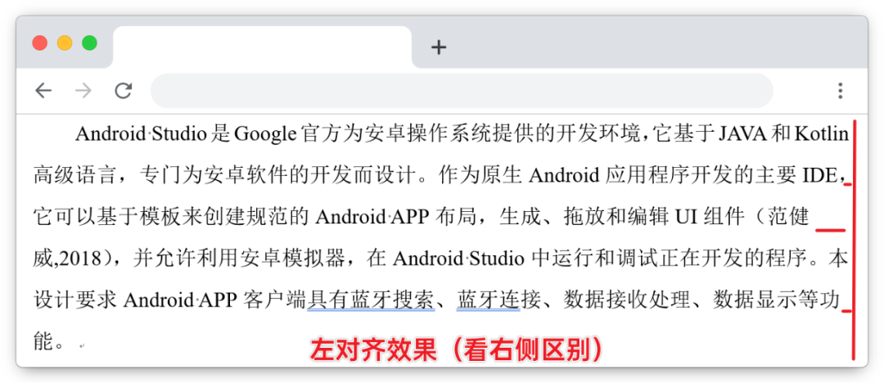This screenshot has height=383, width=884.
Task: Click the underlined text 蓝牙连接
Action: pos(488,300)
